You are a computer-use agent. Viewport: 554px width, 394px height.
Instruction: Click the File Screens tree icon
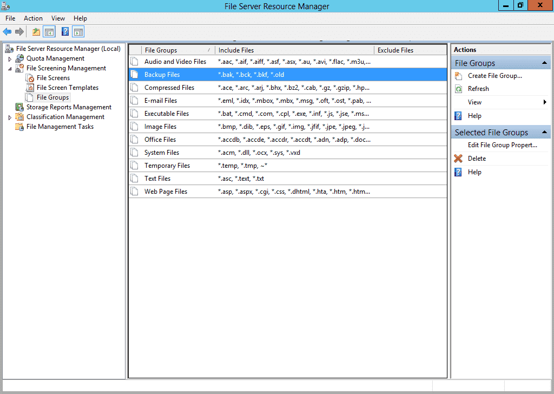pyautogui.click(x=30, y=78)
